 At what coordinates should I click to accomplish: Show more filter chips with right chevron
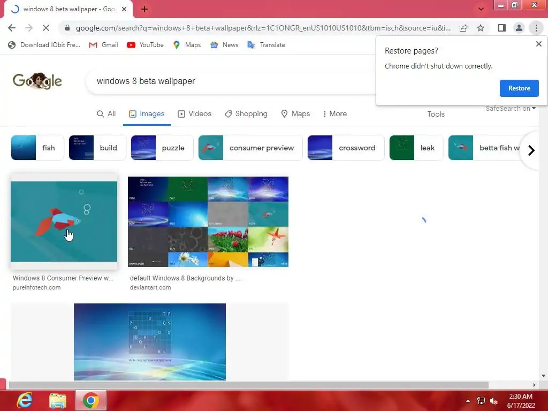(x=531, y=150)
